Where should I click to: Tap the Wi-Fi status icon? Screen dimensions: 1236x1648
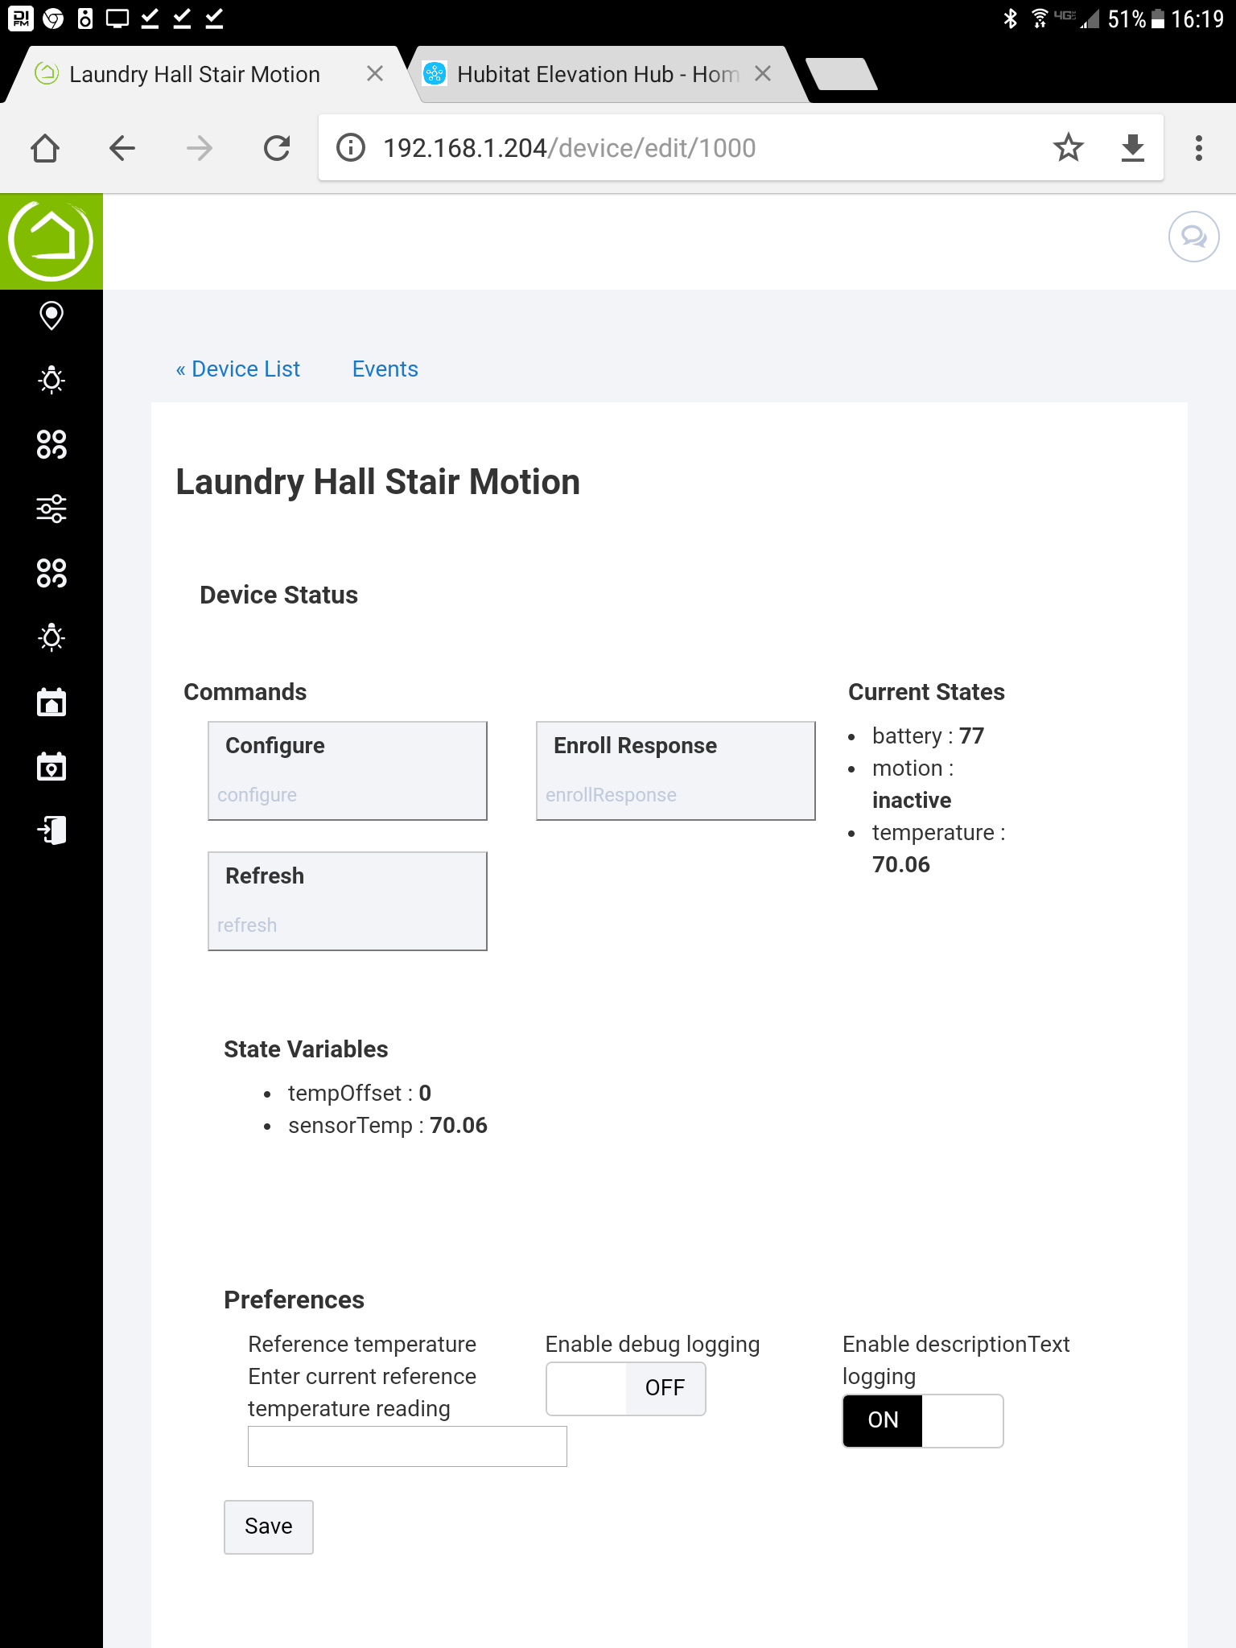(1040, 19)
